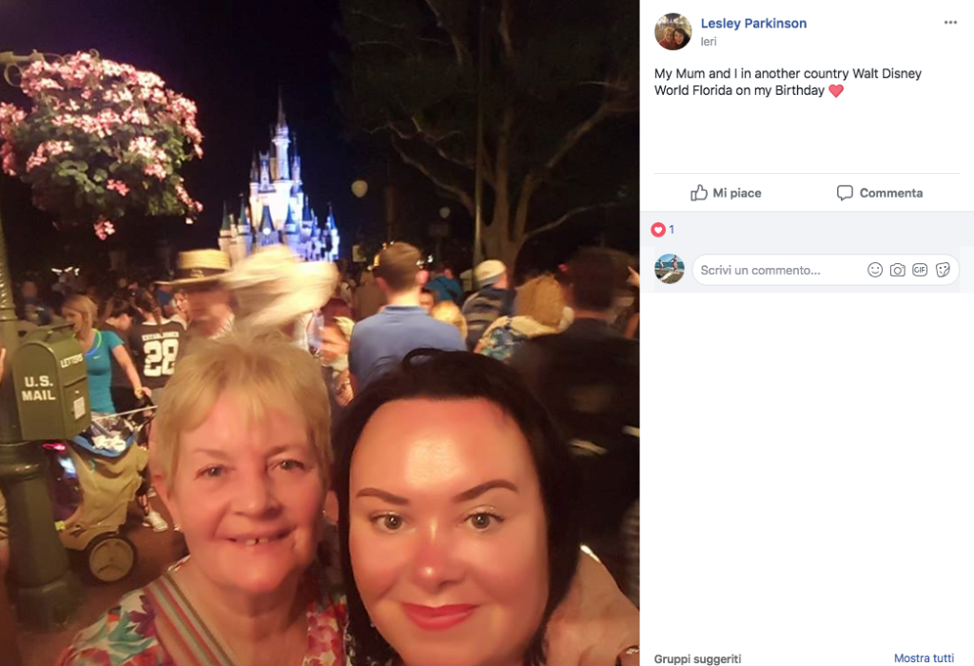The image size is (974, 666).
Task: Open the sticker picker icon
Action: click(943, 270)
